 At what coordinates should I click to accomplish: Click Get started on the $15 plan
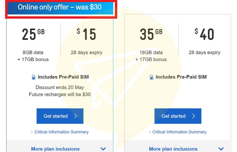click(x=60, y=116)
